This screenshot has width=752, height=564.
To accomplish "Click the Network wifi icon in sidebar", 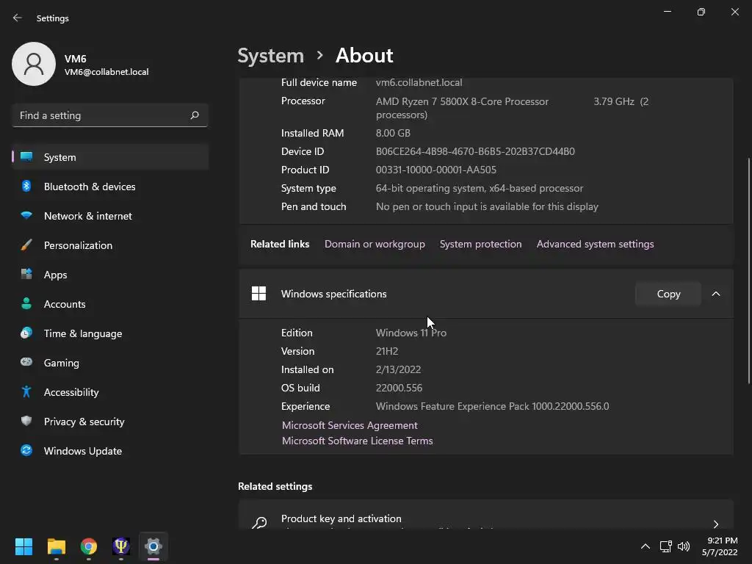I will click(26, 215).
